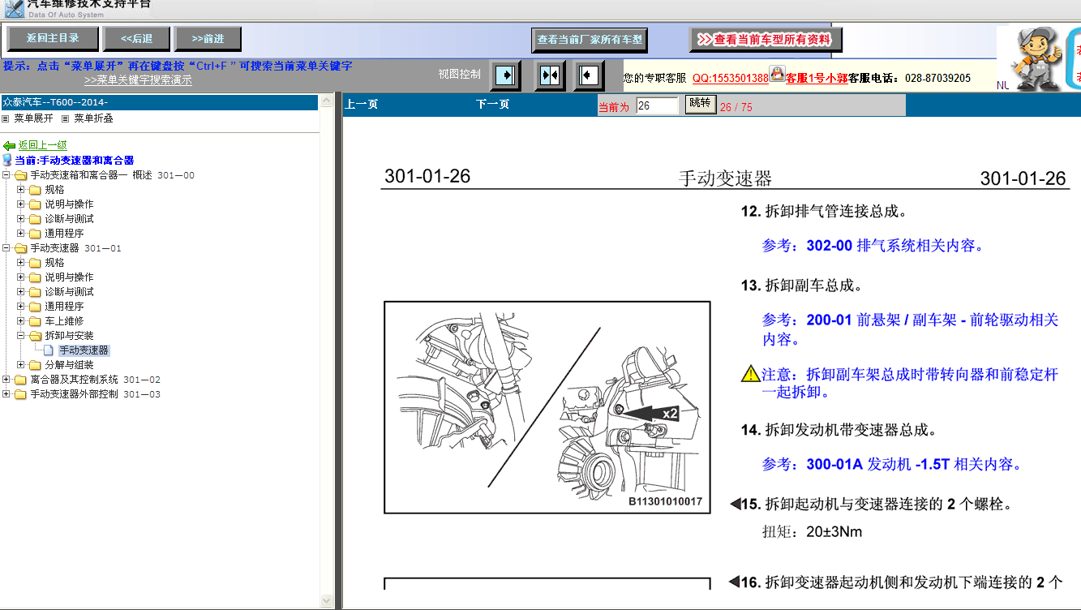Expand 手动变速器外部控制 301-03 node
Viewport: 1081px width, 610px height.
[x=6, y=394]
